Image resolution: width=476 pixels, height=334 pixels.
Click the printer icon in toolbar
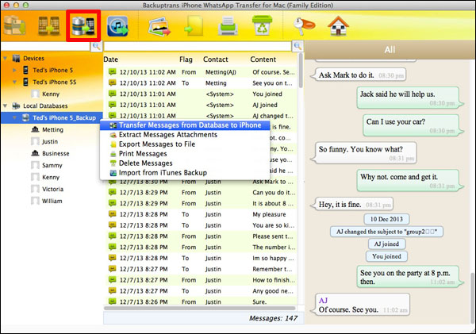tap(228, 28)
